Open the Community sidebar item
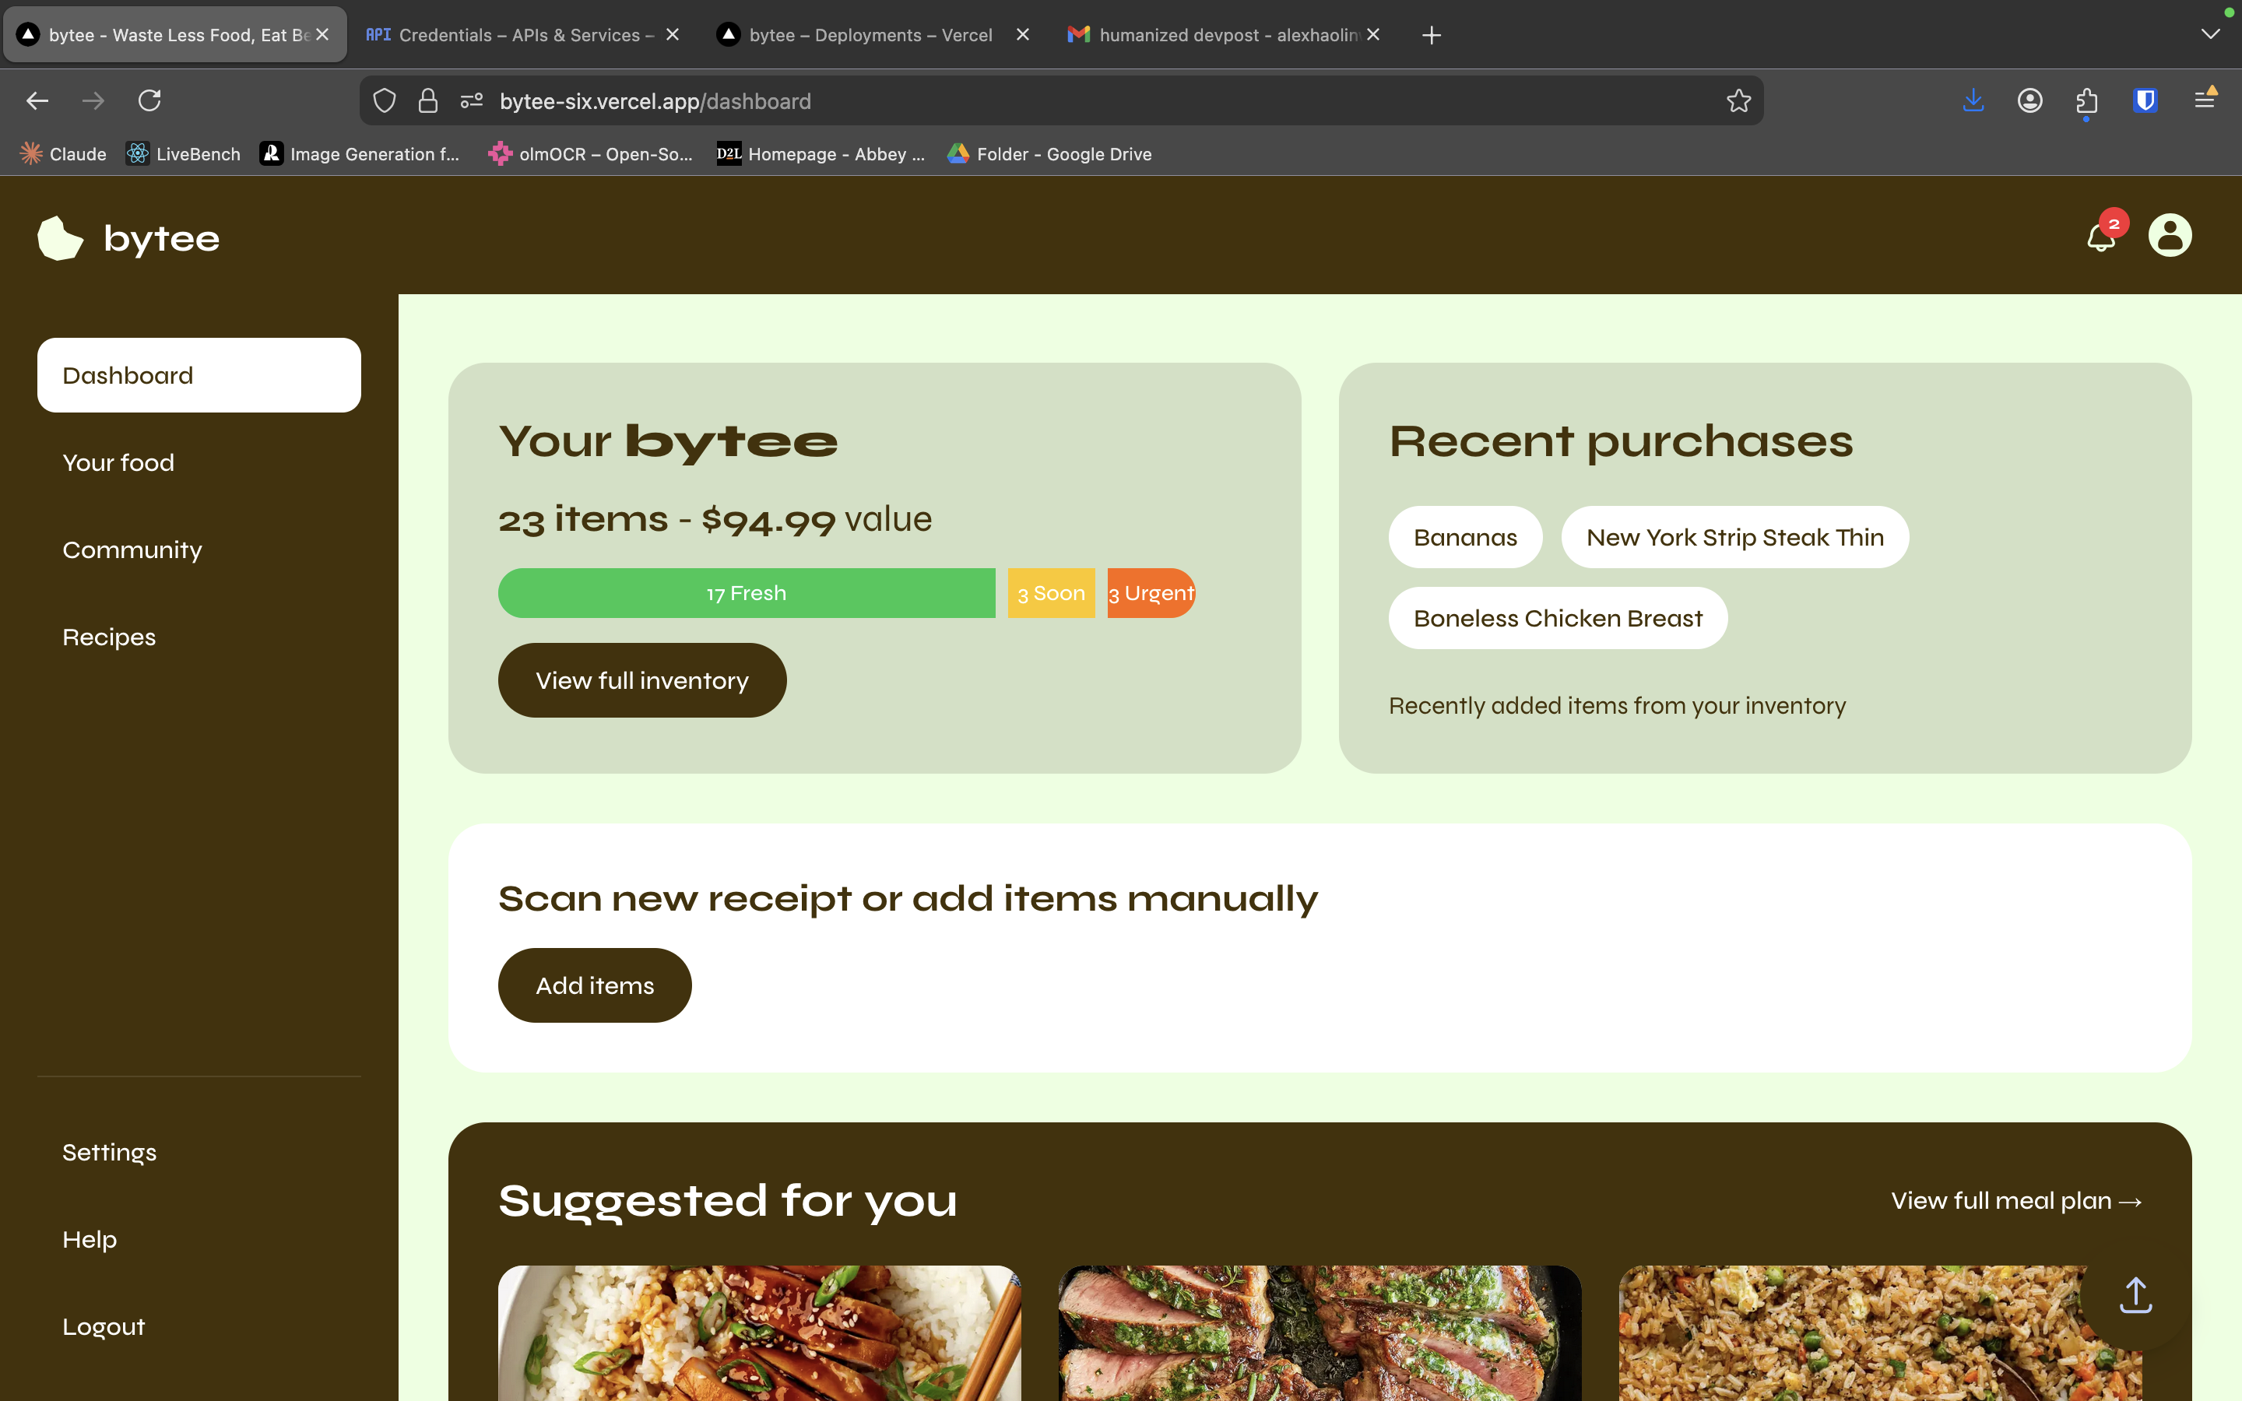Viewport: 2242px width, 1401px height. point(132,550)
